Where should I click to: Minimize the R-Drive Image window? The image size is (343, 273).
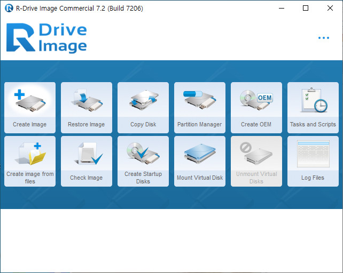tap(282, 9)
